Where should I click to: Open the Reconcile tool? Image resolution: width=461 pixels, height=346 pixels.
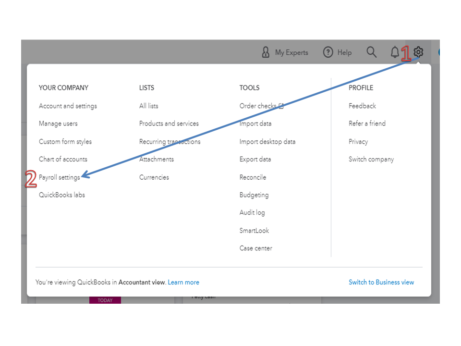[253, 177]
